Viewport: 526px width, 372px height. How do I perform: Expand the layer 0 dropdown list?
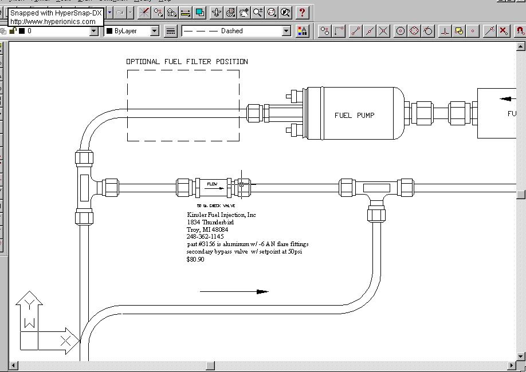click(94, 31)
